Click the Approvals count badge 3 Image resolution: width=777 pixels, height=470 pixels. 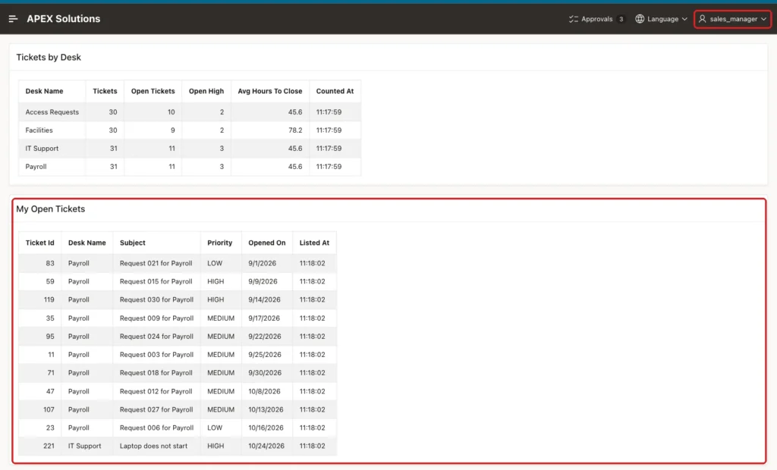point(621,19)
